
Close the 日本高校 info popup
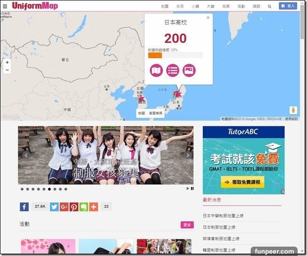[x=208, y=18]
